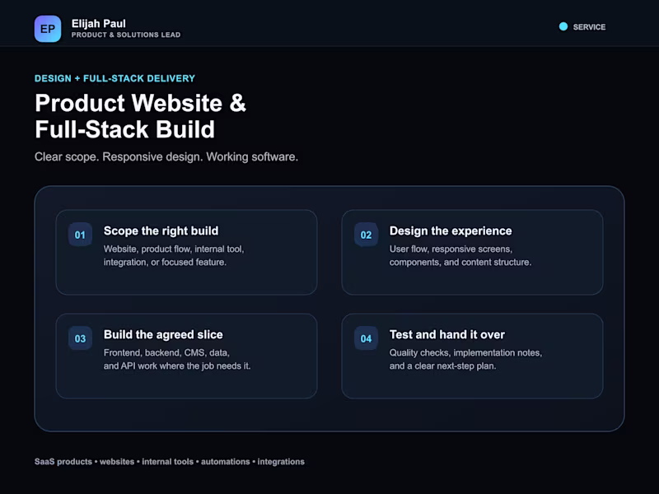Image resolution: width=659 pixels, height=494 pixels.
Task: Click description starting Quality checks, implementation notes
Action: [465, 359]
